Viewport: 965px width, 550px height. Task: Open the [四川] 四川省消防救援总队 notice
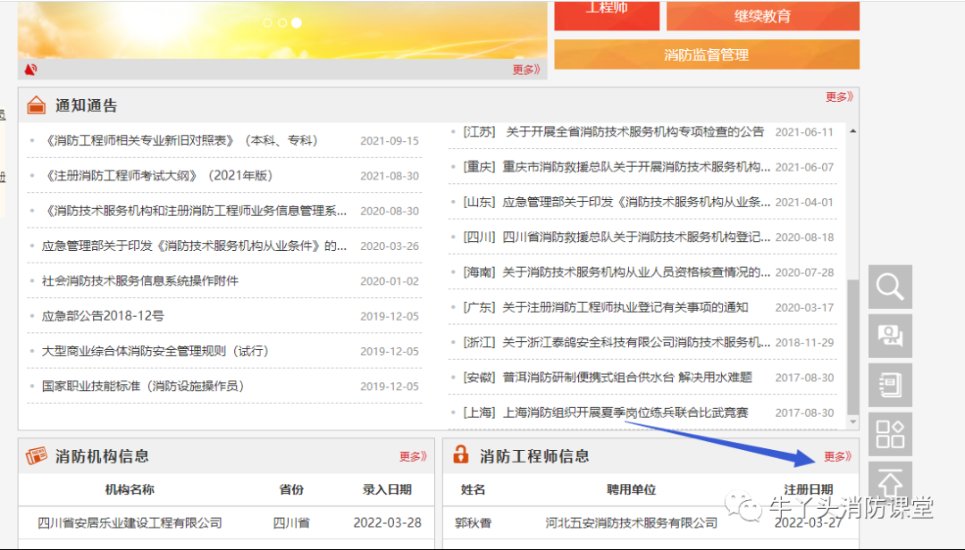[x=617, y=237]
